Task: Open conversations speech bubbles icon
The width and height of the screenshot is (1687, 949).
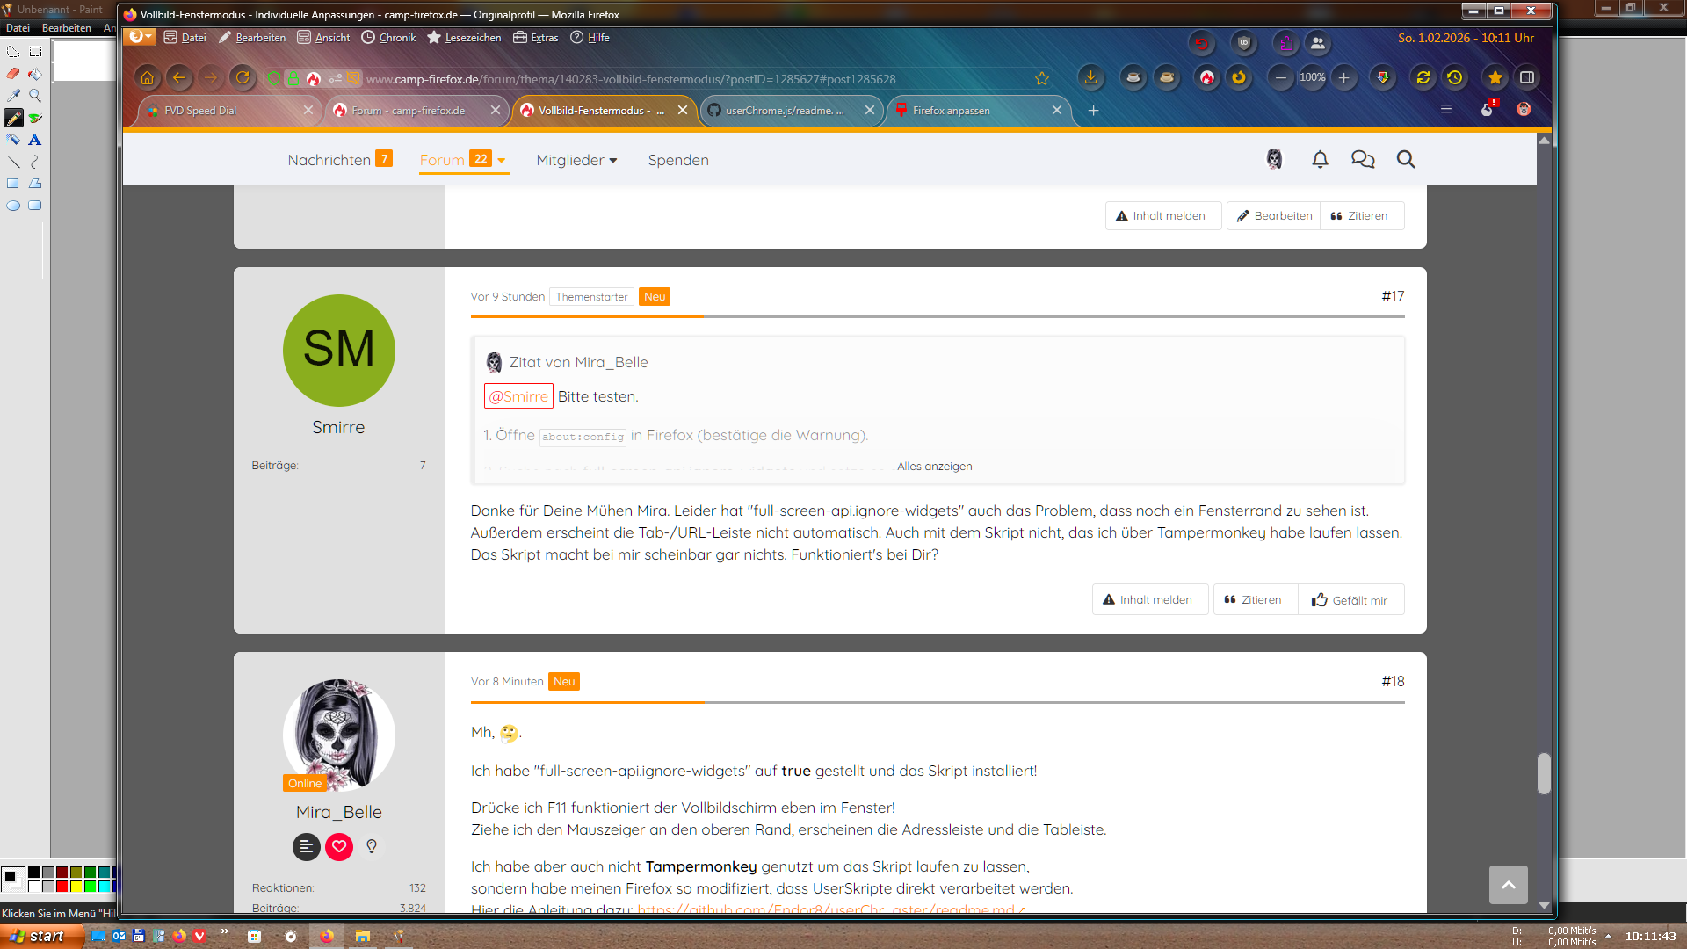Action: point(1363,160)
